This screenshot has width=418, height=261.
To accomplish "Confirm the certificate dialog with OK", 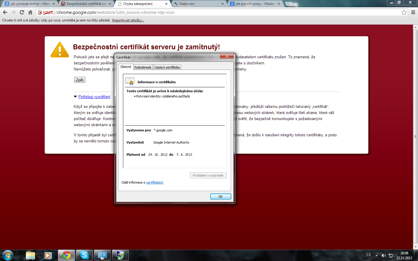I will 221,197.
